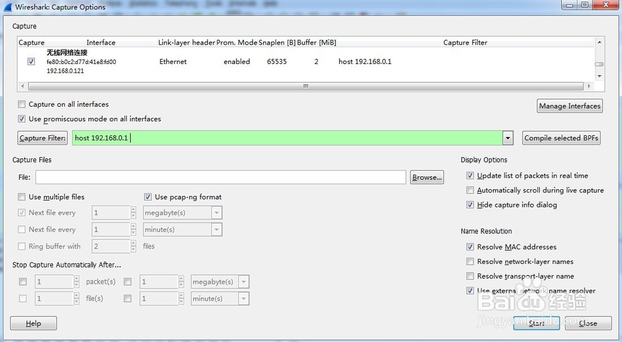Enable Use multiple files checkbox
Image resolution: width=622 pixels, height=342 pixels.
[22, 197]
